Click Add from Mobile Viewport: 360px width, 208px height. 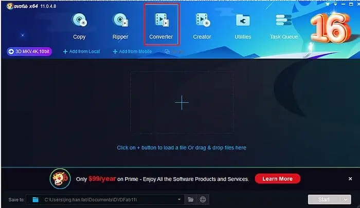coord(132,51)
